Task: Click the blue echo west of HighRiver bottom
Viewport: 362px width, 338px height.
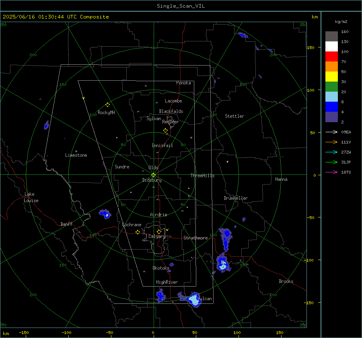Action: pos(160,295)
